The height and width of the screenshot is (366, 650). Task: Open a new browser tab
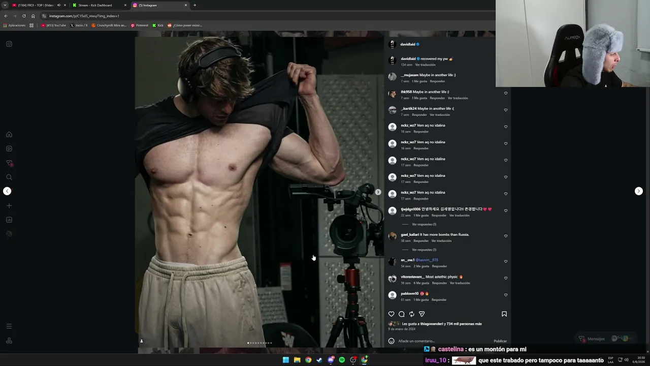[194, 5]
